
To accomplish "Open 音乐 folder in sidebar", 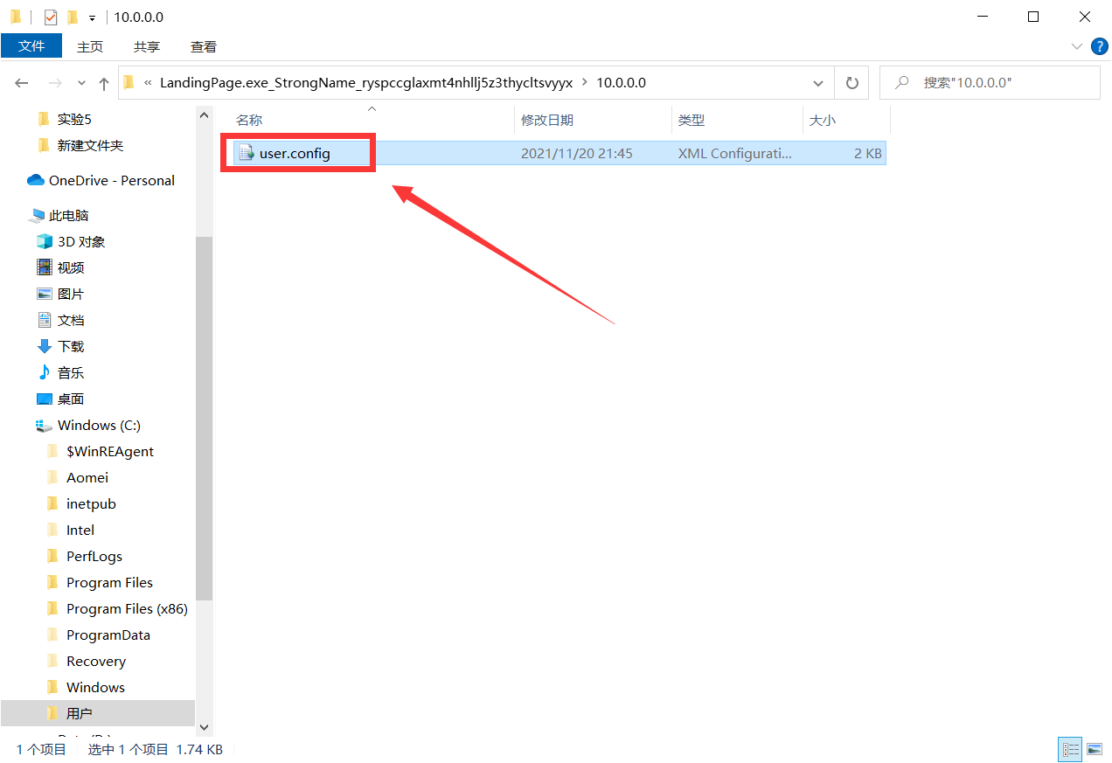I will coord(71,372).
